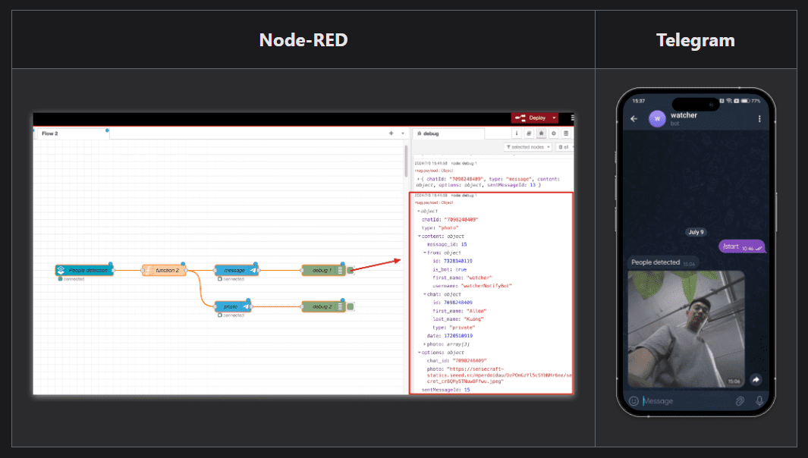The height and width of the screenshot is (458, 808).
Task: Tap the attachment paperclip icon
Action: point(740,400)
